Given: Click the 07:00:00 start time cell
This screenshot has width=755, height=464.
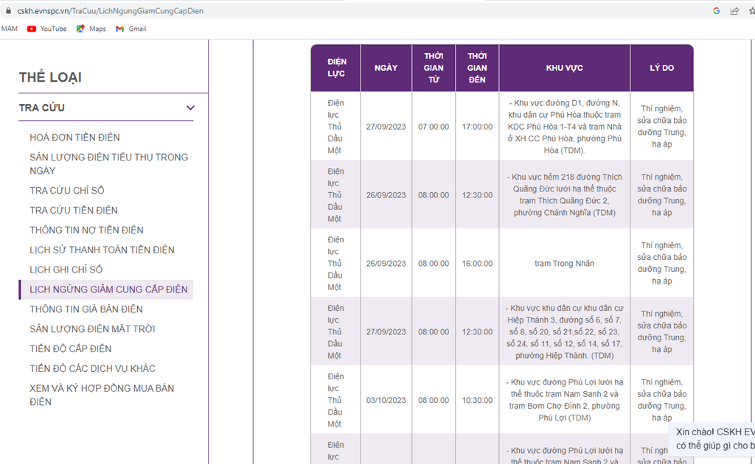Looking at the screenshot, I should 434,127.
